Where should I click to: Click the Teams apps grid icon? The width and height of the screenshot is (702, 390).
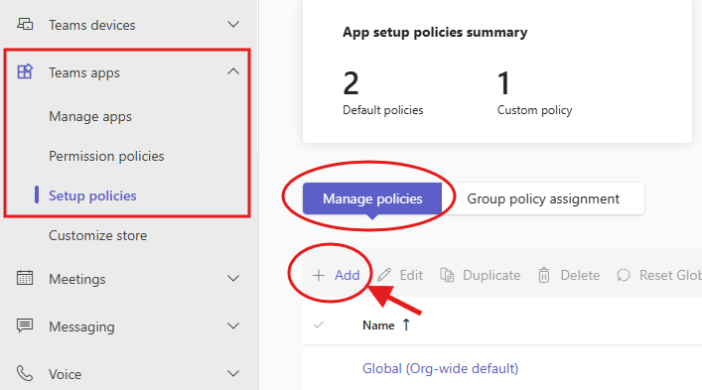point(25,71)
